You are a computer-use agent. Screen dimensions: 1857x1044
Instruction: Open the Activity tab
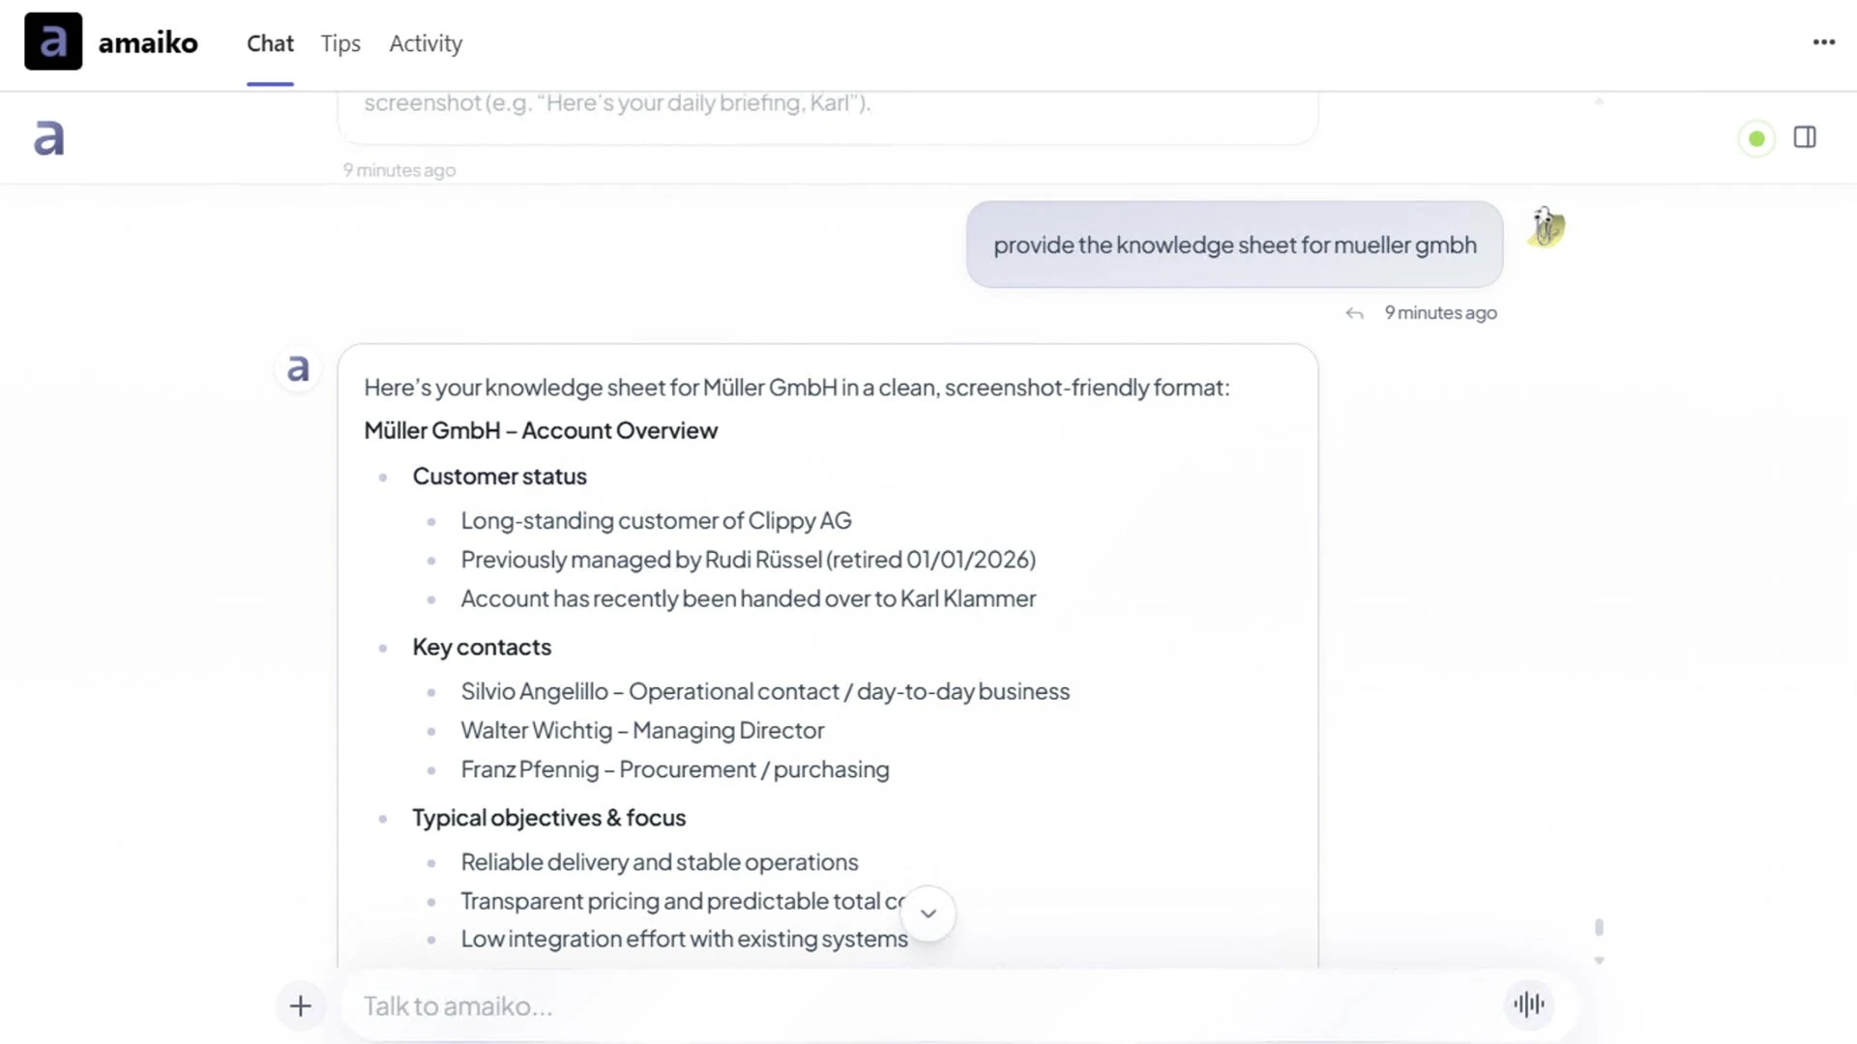(x=426, y=43)
